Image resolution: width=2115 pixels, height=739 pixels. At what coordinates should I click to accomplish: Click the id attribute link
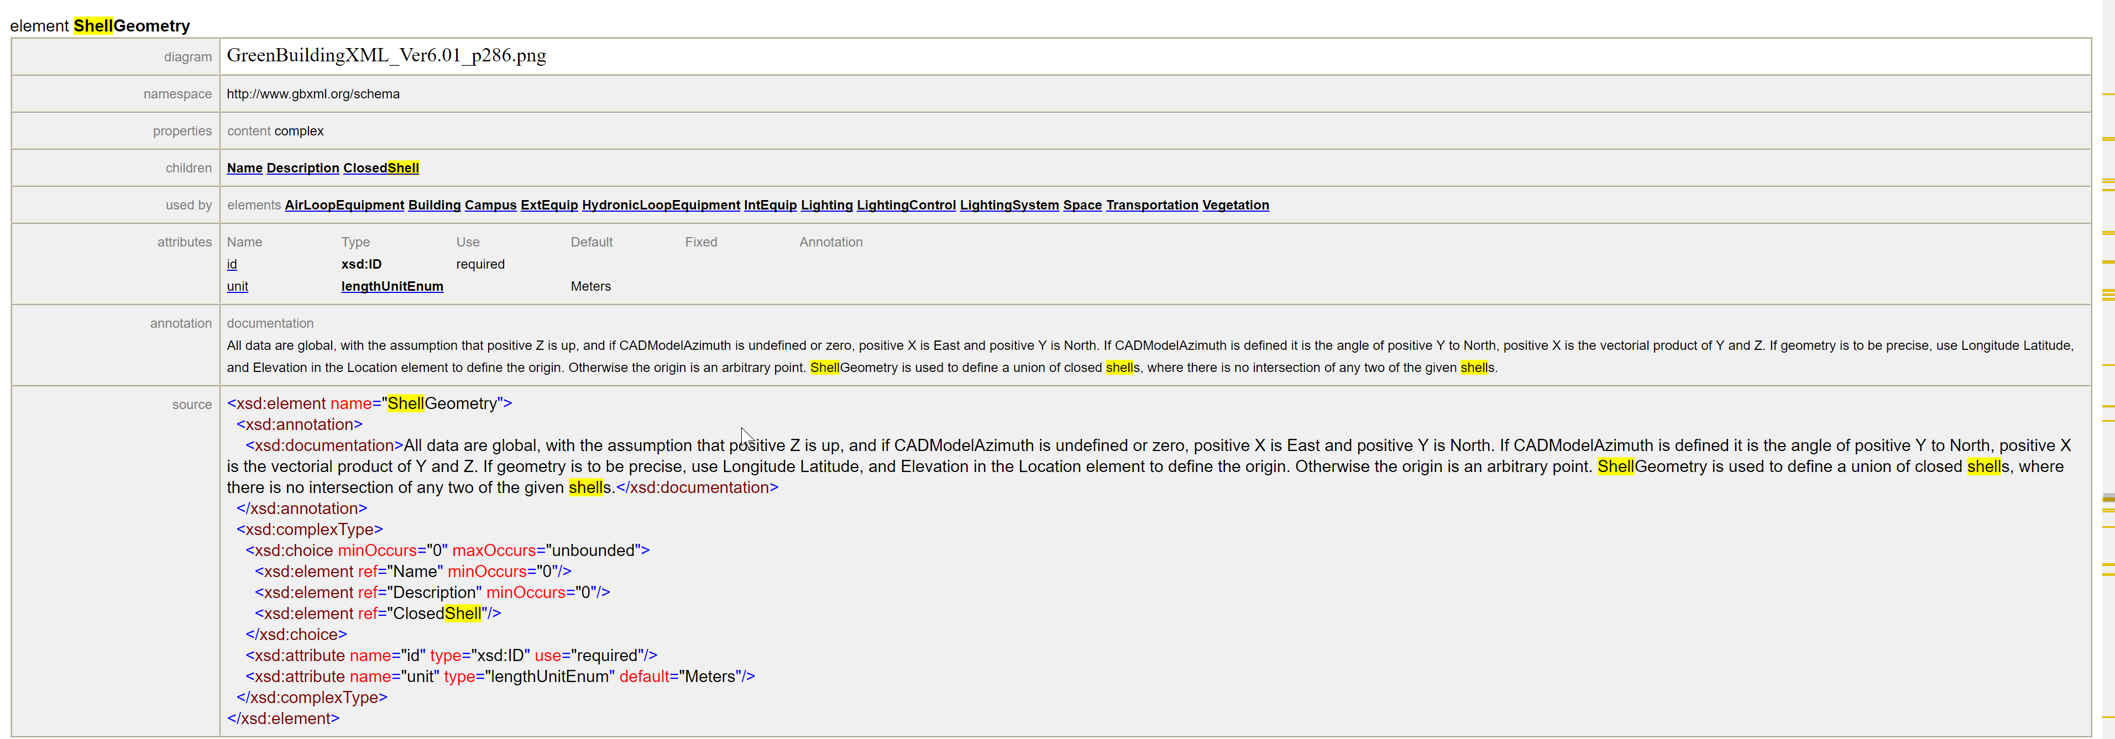pos(232,264)
